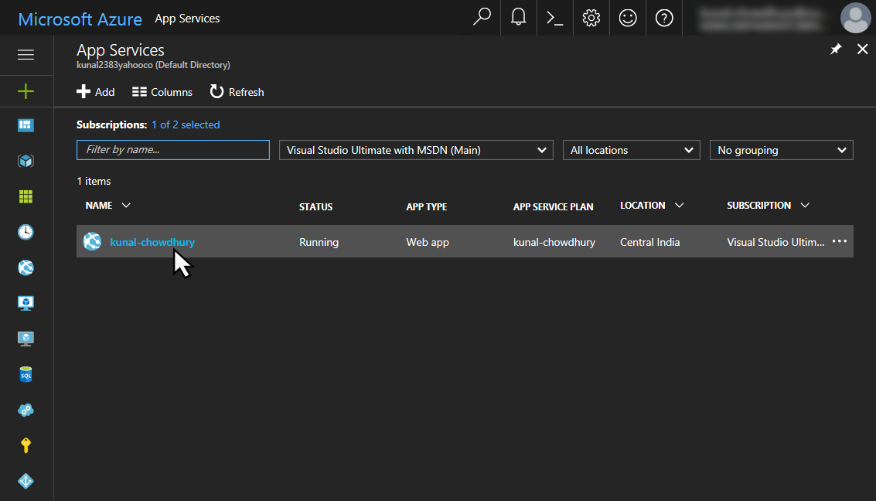Sort by the NAME column chevron
This screenshot has width=876, height=501.
click(126, 206)
